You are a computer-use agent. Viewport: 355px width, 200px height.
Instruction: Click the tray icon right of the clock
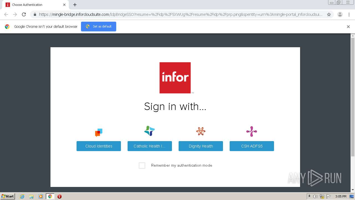[x=352, y=196]
